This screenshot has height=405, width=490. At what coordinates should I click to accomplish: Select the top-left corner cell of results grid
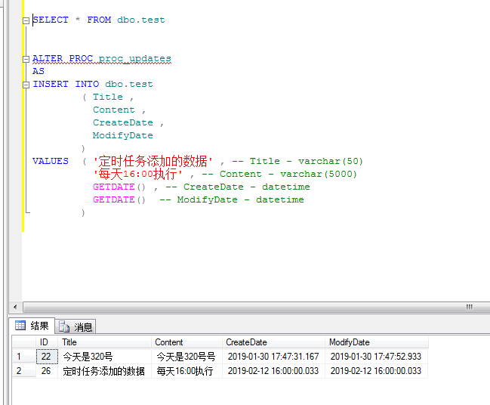point(24,342)
